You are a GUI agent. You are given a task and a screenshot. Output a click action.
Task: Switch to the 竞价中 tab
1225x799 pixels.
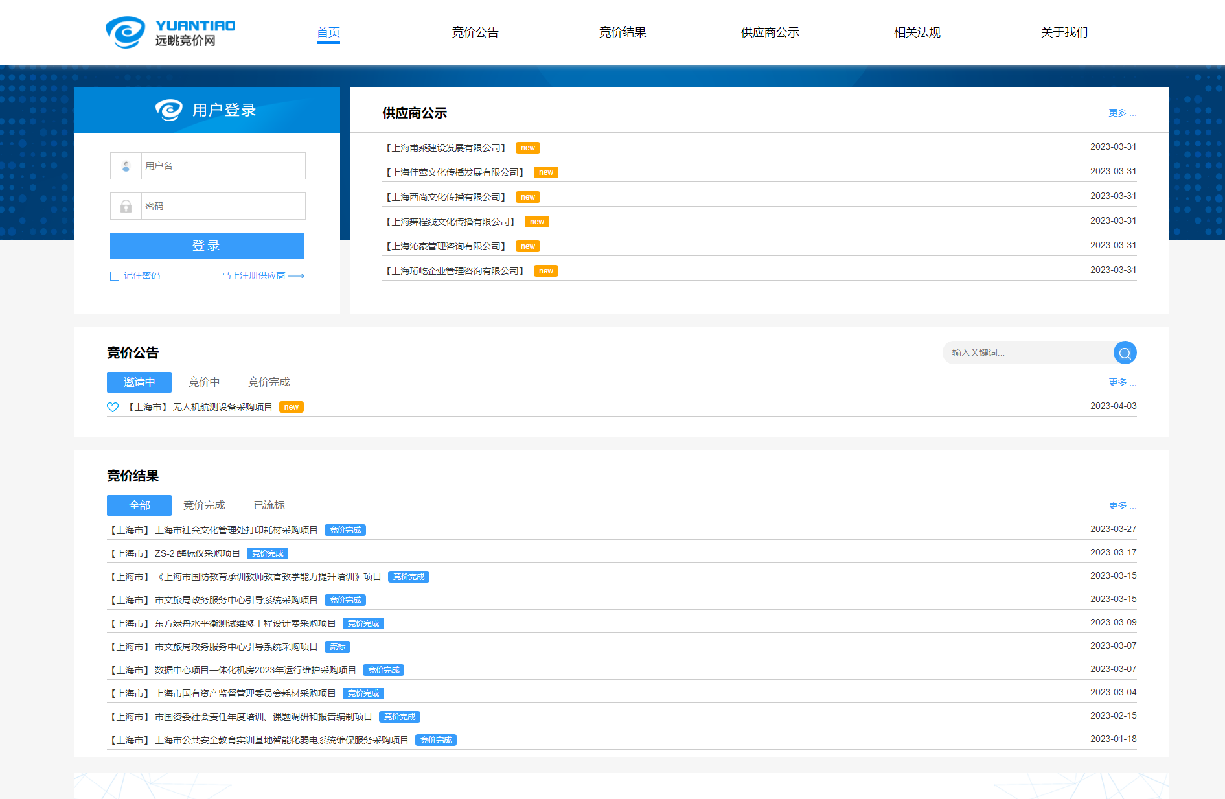click(x=203, y=382)
